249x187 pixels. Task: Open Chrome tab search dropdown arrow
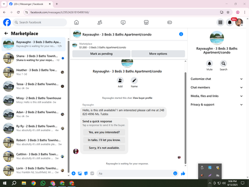(x=3, y=4)
